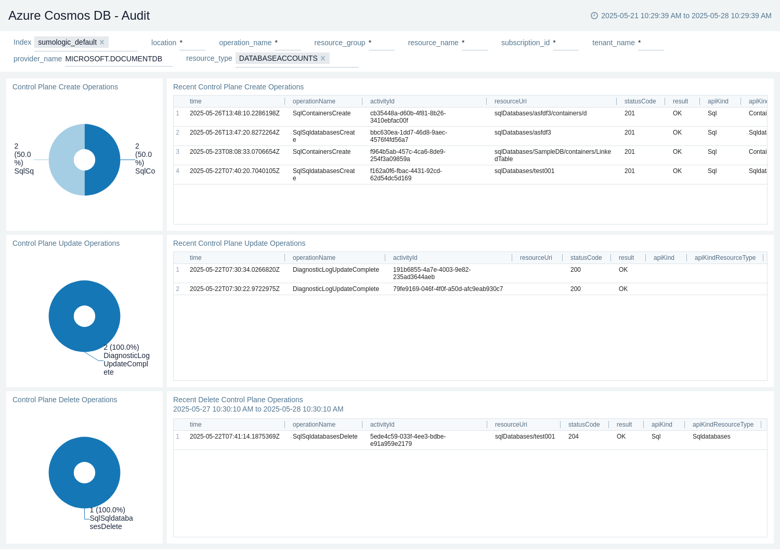Sort Create table by operationName column
Image resolution: width=780 pixels, height=555 pixels.
(x=314, y=101)
